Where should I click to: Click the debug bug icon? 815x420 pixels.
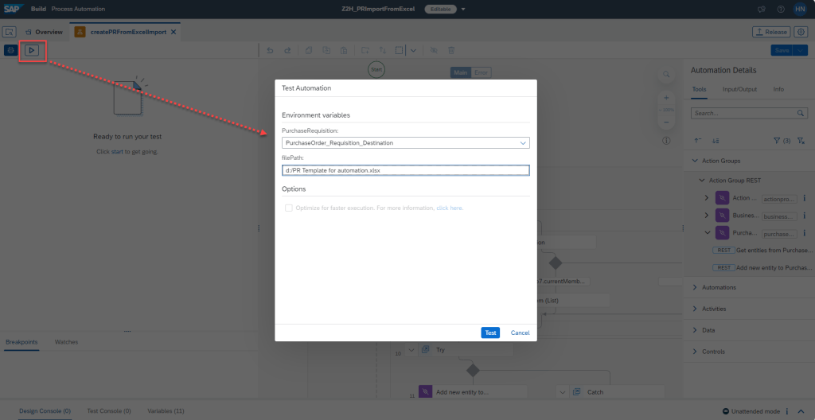coord(10,50)
